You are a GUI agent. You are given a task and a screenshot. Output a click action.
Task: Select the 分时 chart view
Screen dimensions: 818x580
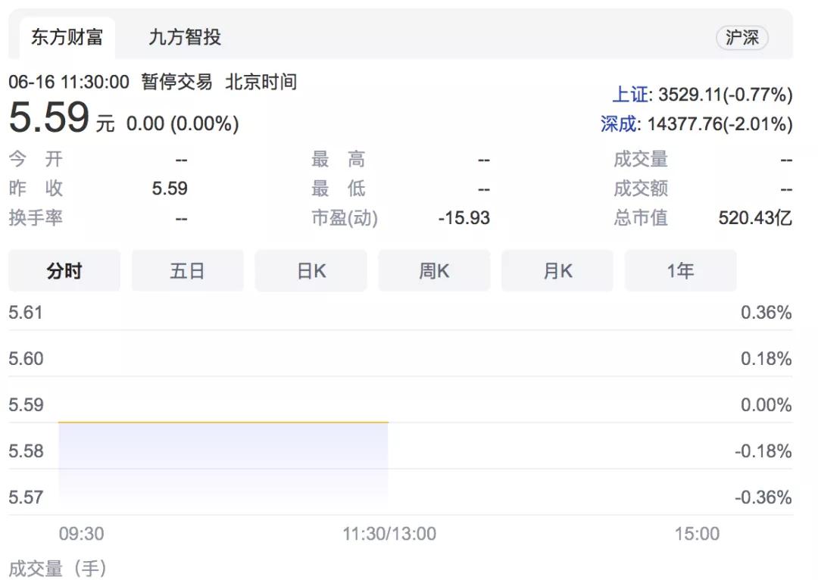click(x=64, y=270)
